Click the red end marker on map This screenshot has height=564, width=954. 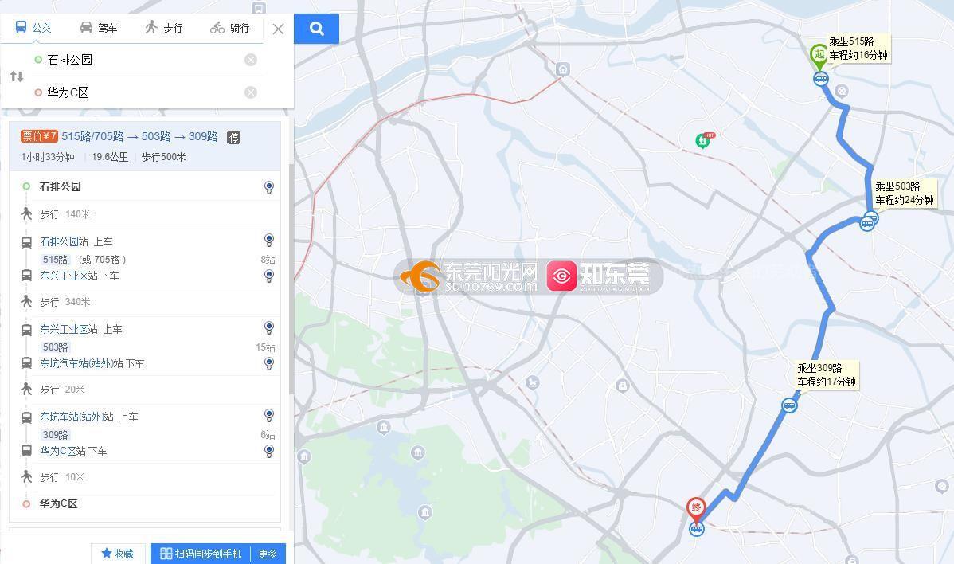[696, 510]
